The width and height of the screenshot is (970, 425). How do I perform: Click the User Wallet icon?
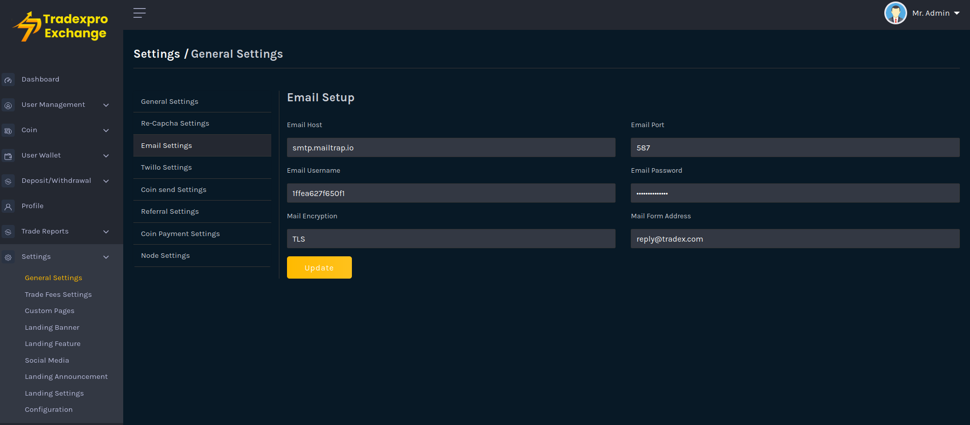point(8,156)
